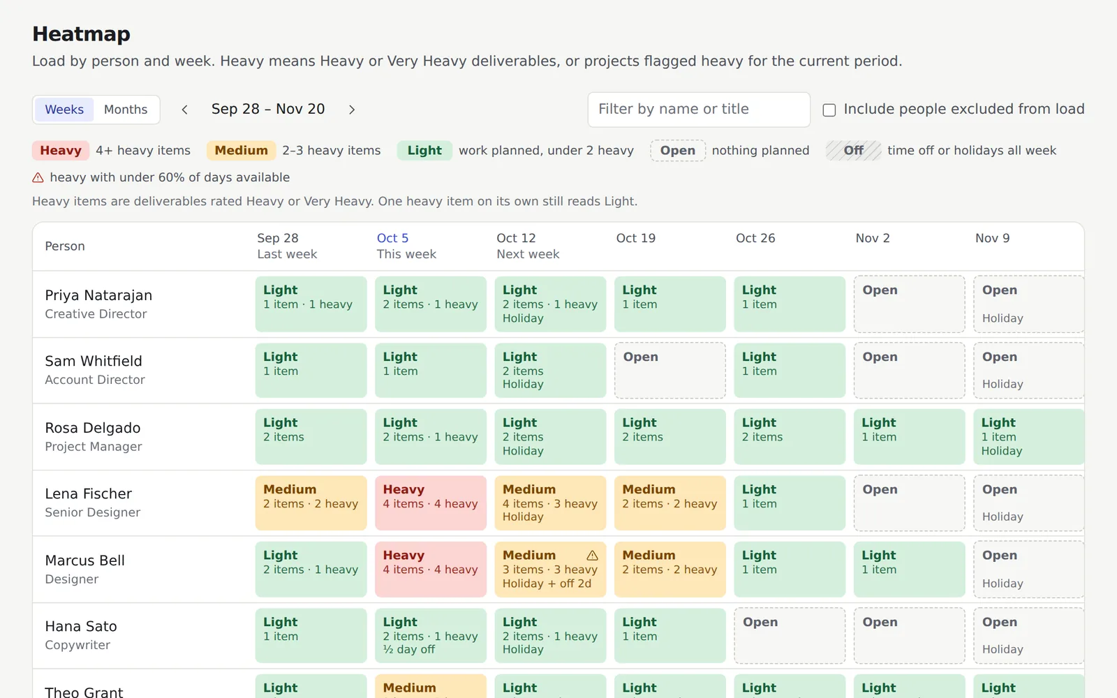The width and height of the screenshot is (1117, 698).
Task: Switch to the Weeks view
Action: pyautogui.click(x=64, y=110)
